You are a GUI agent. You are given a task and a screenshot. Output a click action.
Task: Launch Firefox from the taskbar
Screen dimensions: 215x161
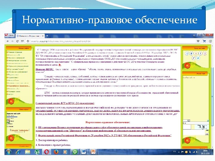pyautogui.click(x=56, y=152)
